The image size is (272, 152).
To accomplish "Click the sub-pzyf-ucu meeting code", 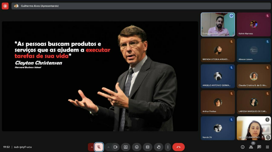I will (23, 147).
